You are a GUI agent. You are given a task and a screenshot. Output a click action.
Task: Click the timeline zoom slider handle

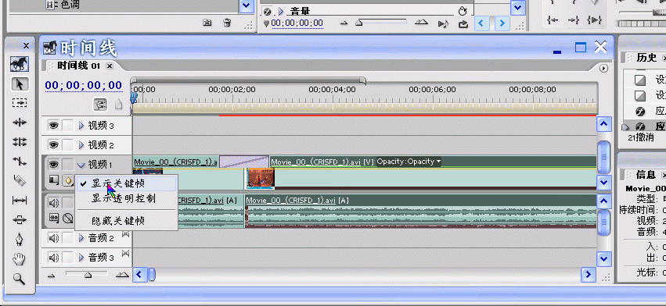point(88,275)
